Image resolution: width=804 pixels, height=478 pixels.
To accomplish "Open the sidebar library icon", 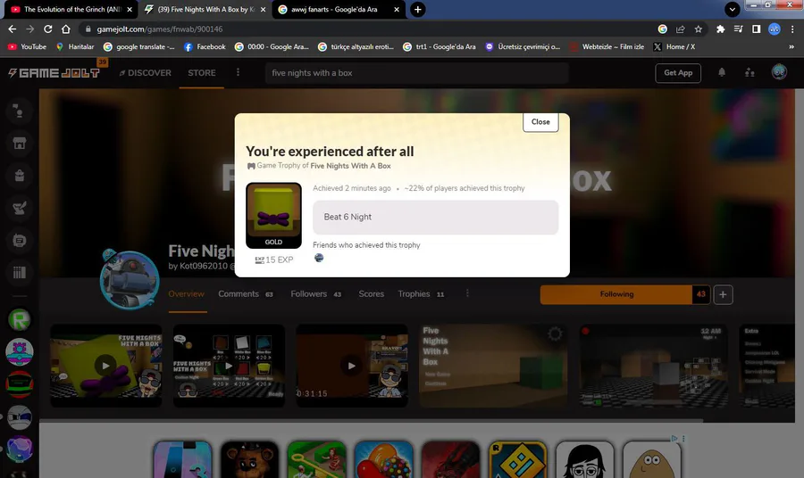I will 20,272.
